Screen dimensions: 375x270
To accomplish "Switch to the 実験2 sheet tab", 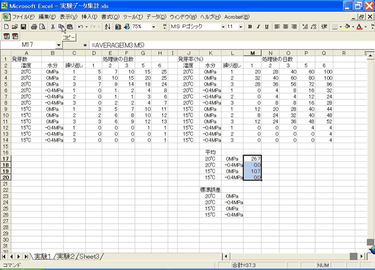I will (x=66, y=256).
